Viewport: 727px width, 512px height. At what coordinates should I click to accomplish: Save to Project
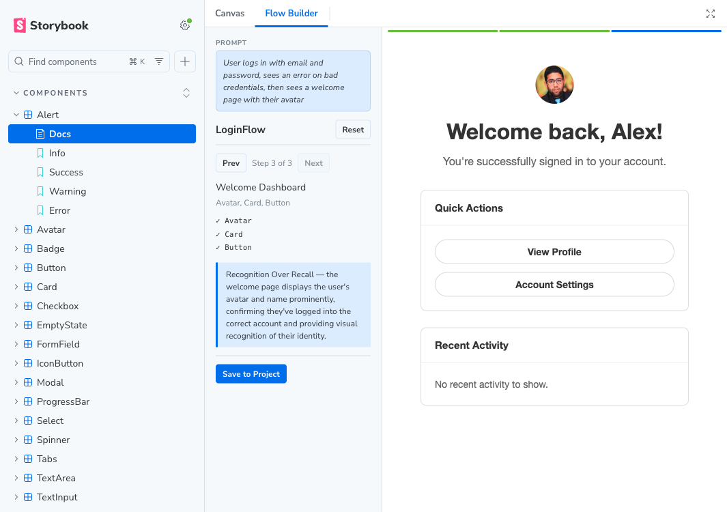pos(251,374)
